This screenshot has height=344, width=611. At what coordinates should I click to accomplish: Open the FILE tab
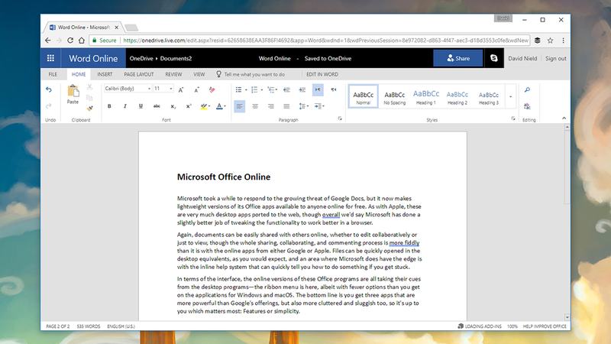click(x=53, y=74)
